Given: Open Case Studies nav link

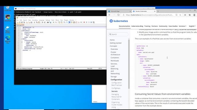Looking at the screenshot, I should coord(173,26).
